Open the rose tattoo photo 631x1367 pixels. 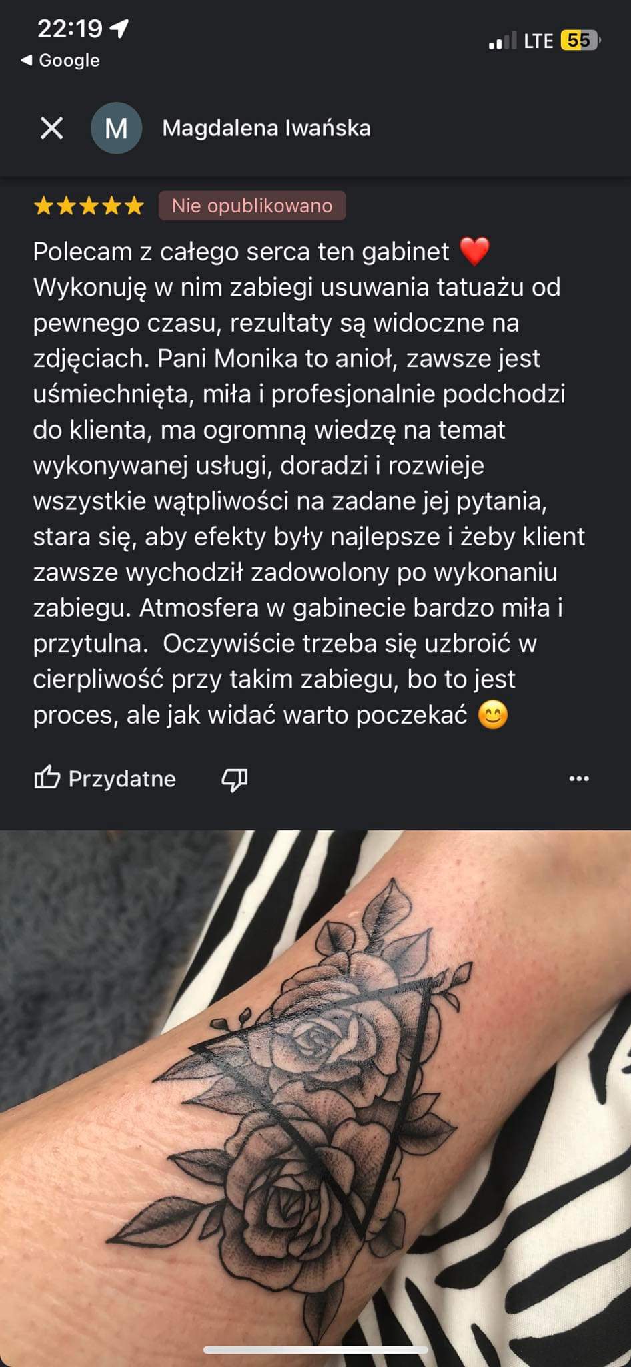coord(315,1098)
